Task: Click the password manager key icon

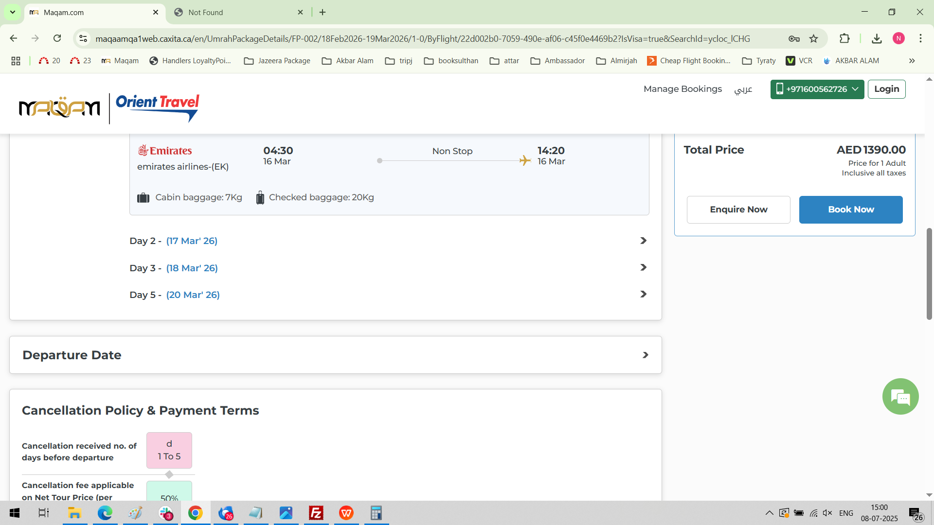Action: [794, 39]
